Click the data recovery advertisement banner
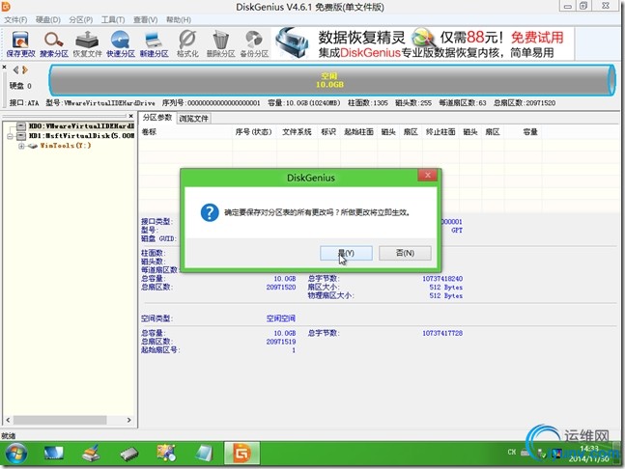The image size is (625, 469). 423,43
